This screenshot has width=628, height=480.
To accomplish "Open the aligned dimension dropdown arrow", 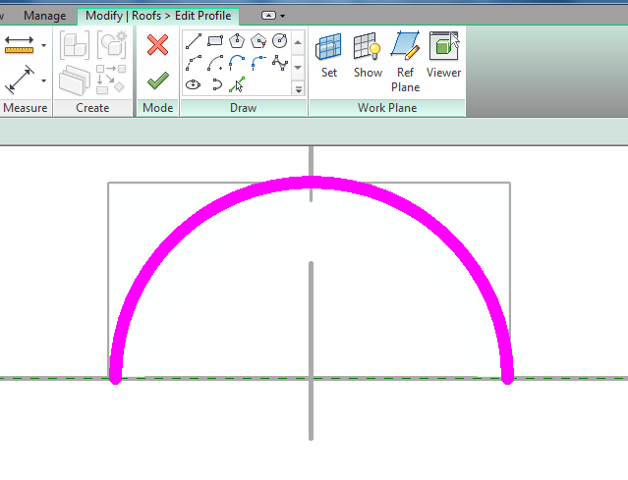I will [43, 44].
